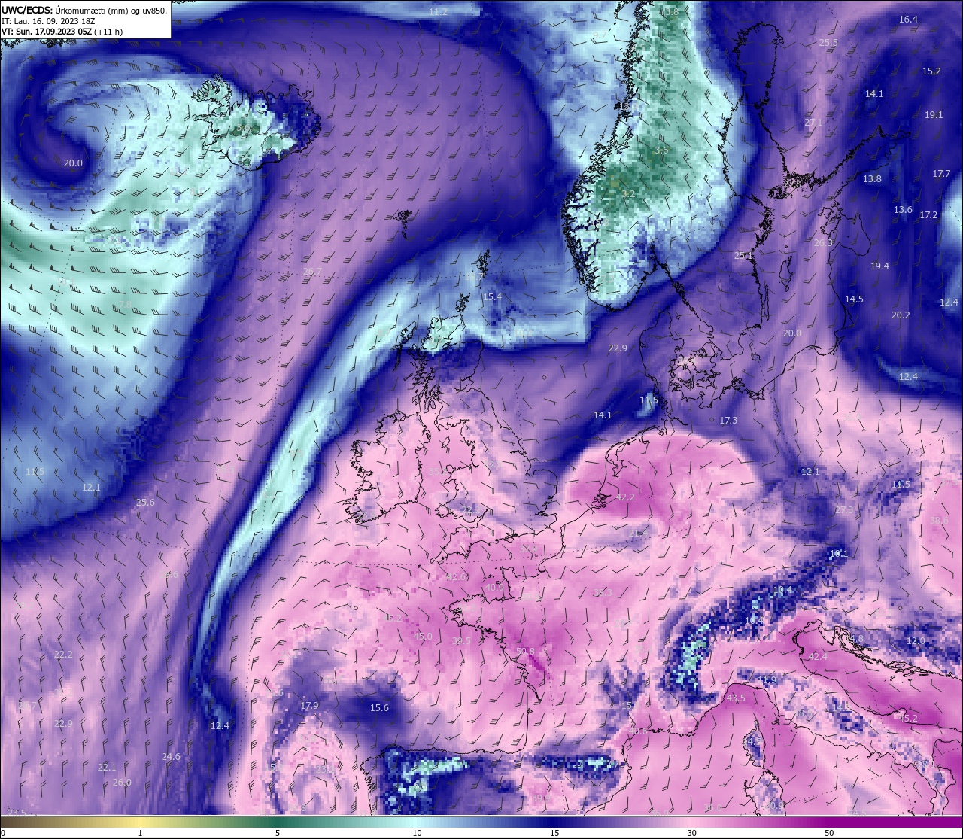Click the color scale label 5
Screen dimensions: 963x839
coord(278,834)
